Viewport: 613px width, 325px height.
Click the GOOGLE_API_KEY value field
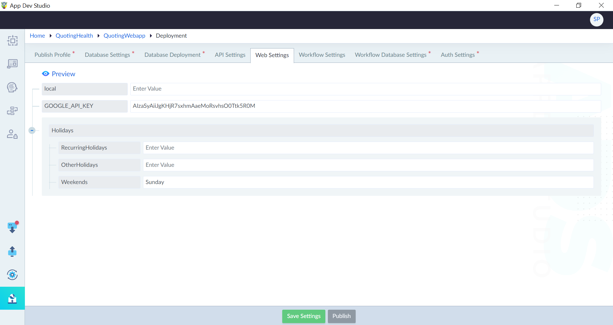click(366, 106)
